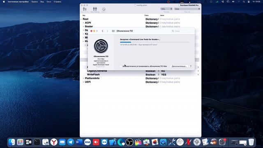Click the help question mark button
This screenshot has height=148, width=263.
(191, 66)
